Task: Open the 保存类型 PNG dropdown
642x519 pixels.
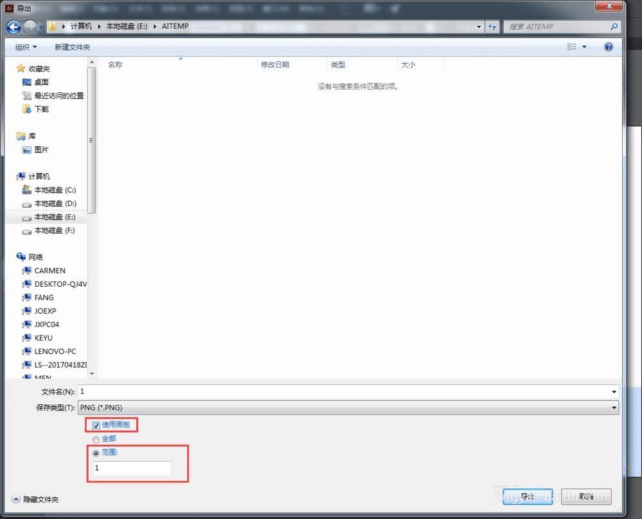Action: (348, 407)
